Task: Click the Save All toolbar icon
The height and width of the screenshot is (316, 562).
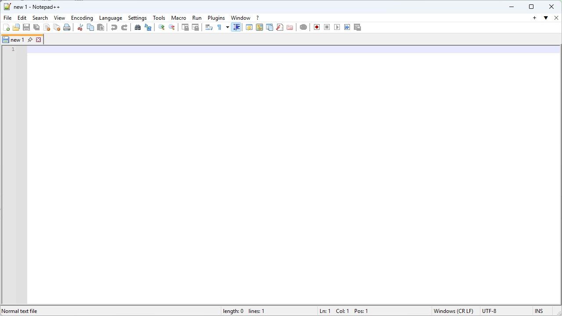Action: (x=36, y=27)
